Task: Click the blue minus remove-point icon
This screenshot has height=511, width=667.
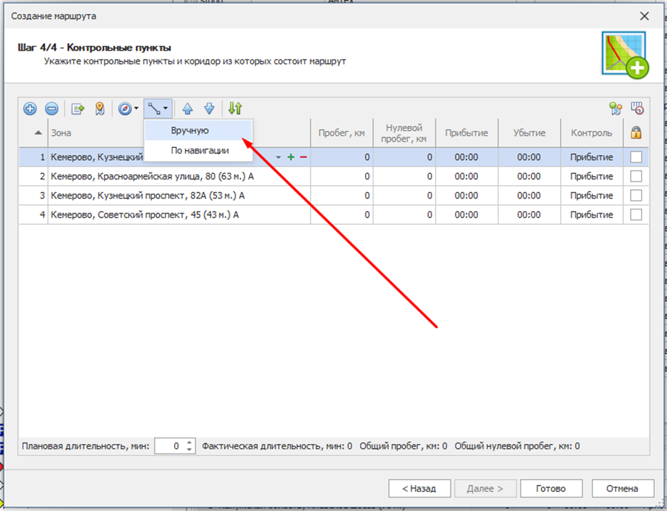Action: (x=51, y=108)
